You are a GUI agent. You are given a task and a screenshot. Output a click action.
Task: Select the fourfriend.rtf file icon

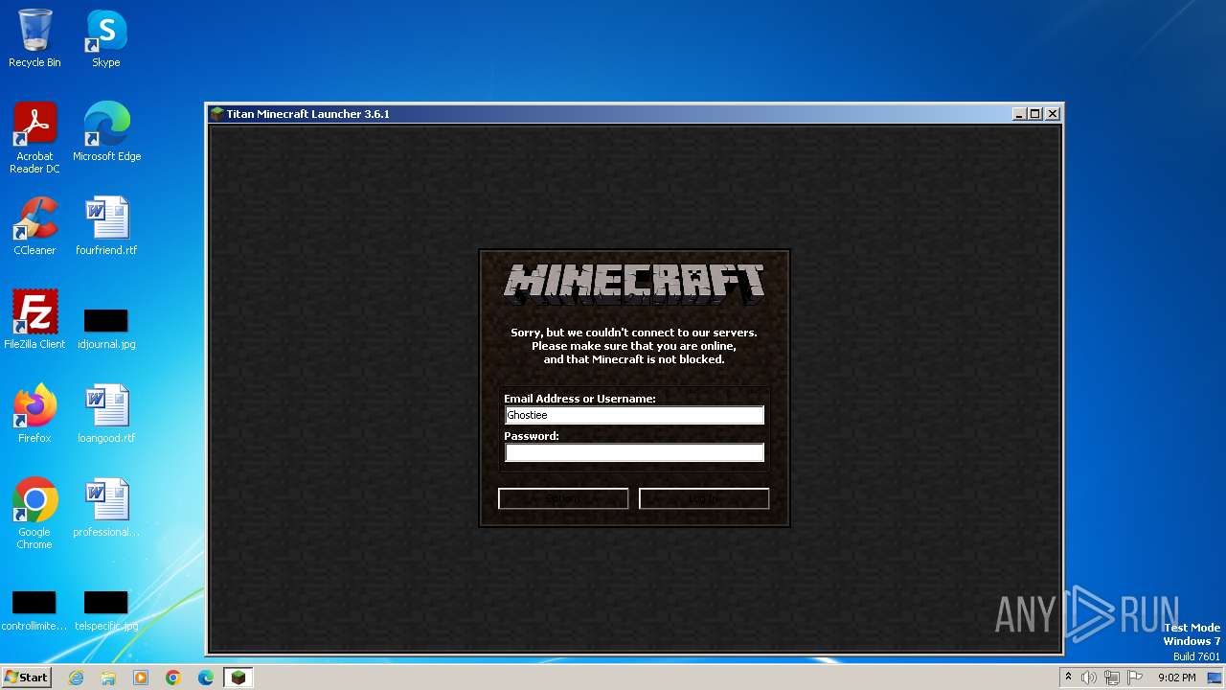pyautogui.click(x=106, y=226)
